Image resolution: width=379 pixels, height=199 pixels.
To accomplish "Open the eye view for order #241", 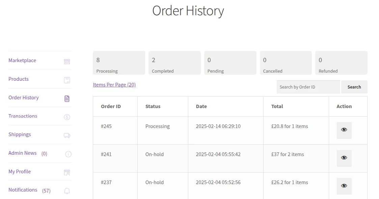I will (x=344, y=157).
